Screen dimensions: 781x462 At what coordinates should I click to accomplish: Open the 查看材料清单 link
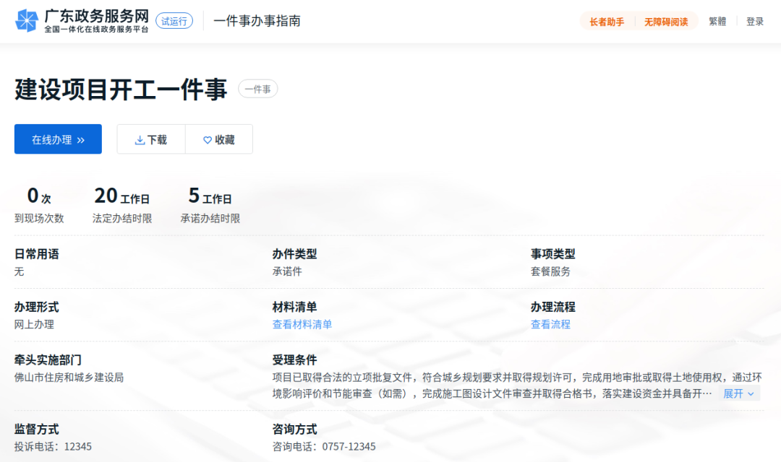(x=302, y=324)
